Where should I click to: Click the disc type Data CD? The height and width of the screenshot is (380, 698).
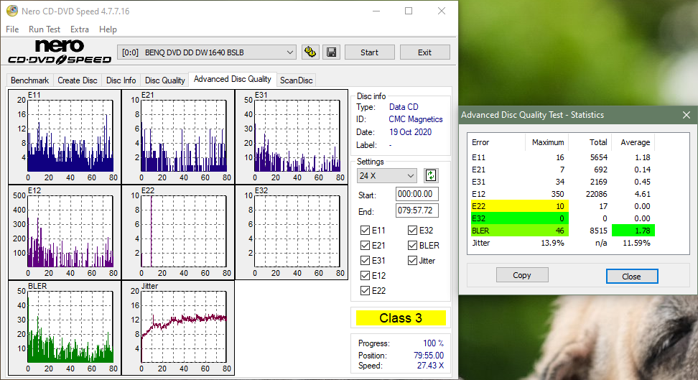tap(404, 107)
